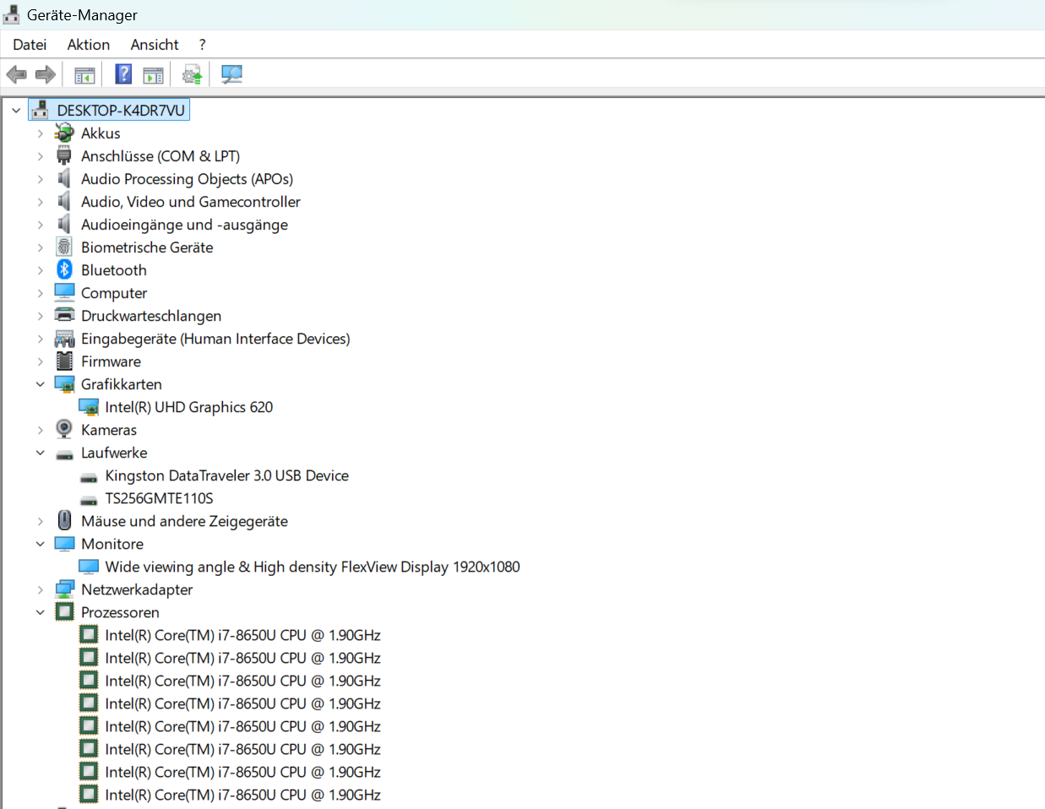Expand Eingabegeräte (Human Interface Devices)
This screenshot has height=809, width=1045.
point(40,338)
